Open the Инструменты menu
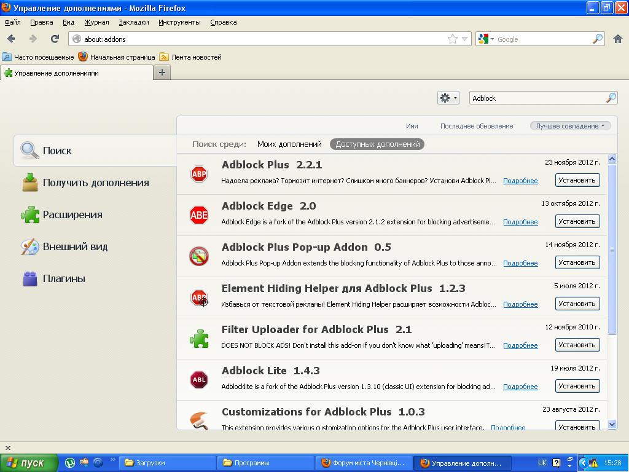Viewport: 629px width, 472px height. pyautogui.click(x=179, y=22)
